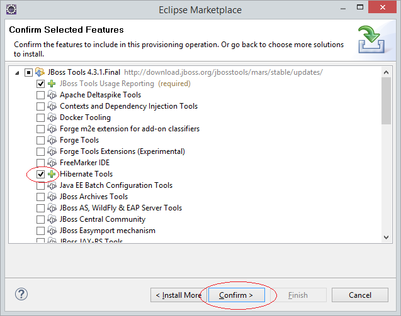
Task: Select the 'JBoss Easymport mechanism' label
Action: point(108,231)
